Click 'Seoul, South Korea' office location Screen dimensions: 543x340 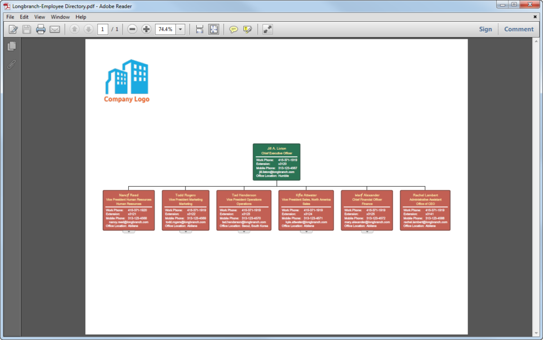point(255,226)
